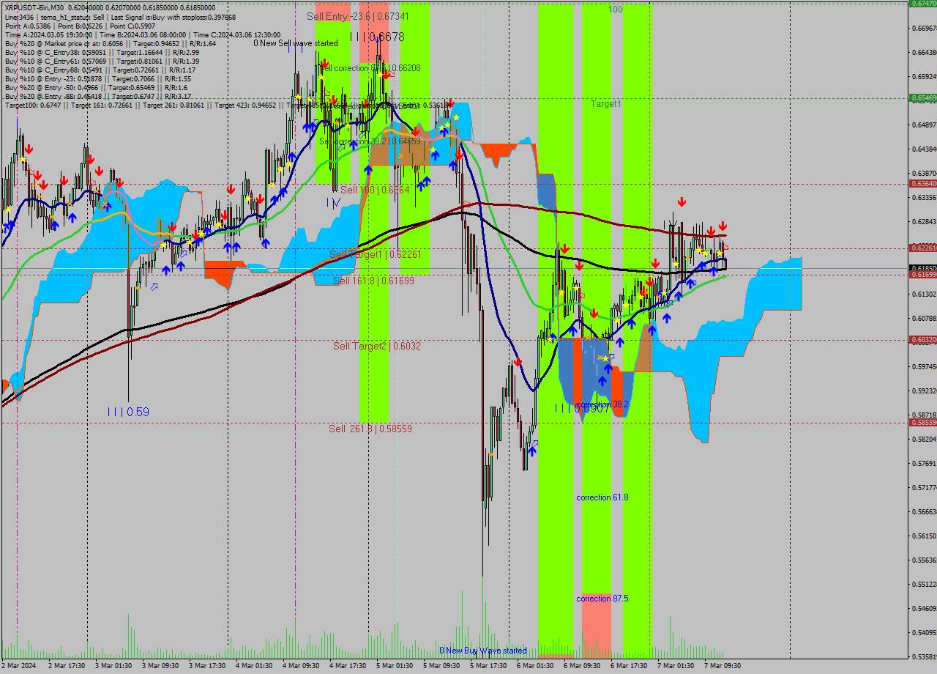Click the 'Sell 161.8 | 0.61699' label
937x674 pixels.
pyautogui.click(x=373, y=281)
